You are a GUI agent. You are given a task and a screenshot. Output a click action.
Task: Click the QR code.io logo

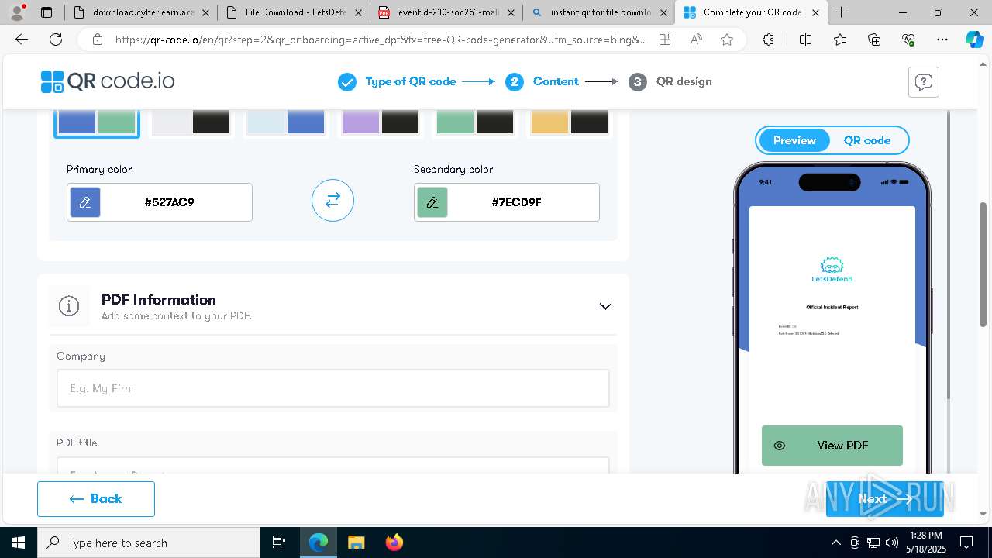tap(108, 81)
